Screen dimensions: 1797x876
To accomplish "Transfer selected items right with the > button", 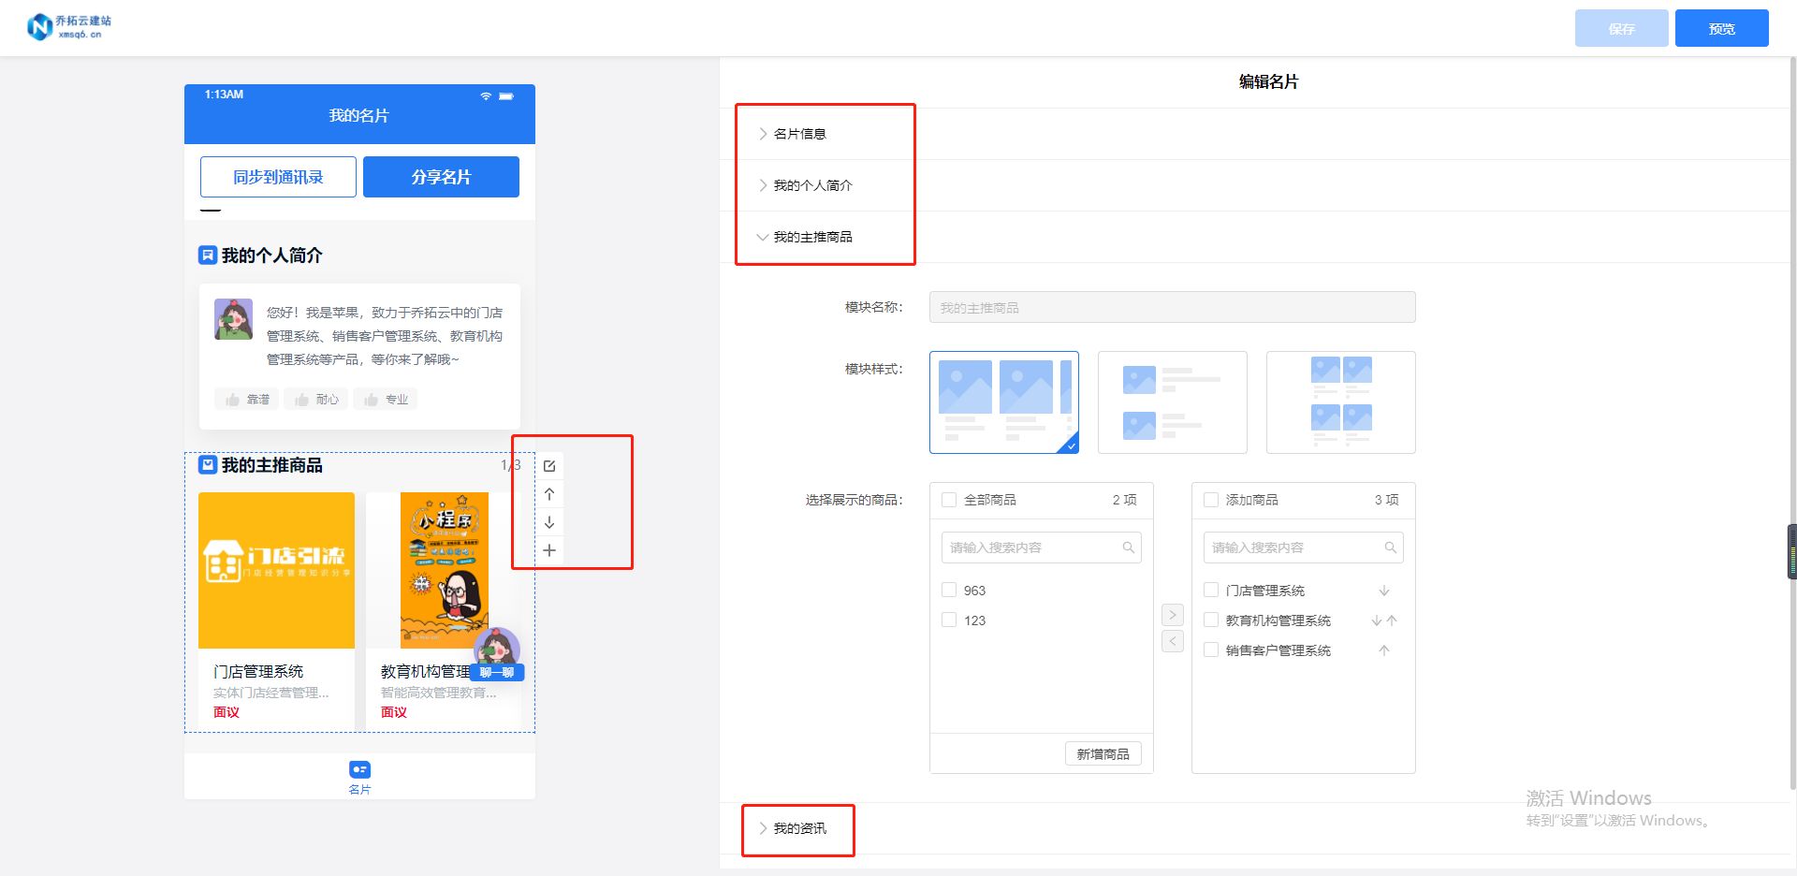I will [1173, 615].
